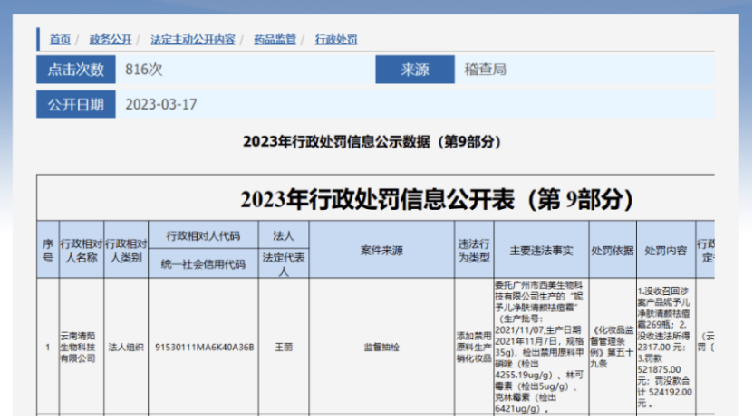Click the penalty content cell starting 1.没收召回涉案产品
The image size is (753, 419).
[665, 347]
